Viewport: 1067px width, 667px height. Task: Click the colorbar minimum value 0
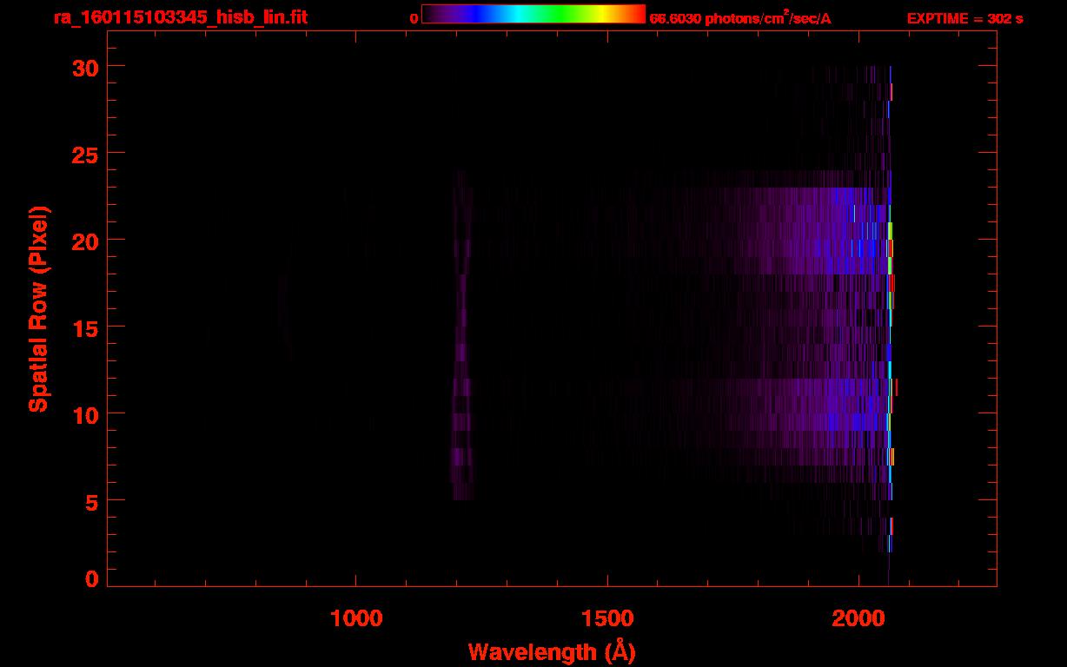click(414, 19)
